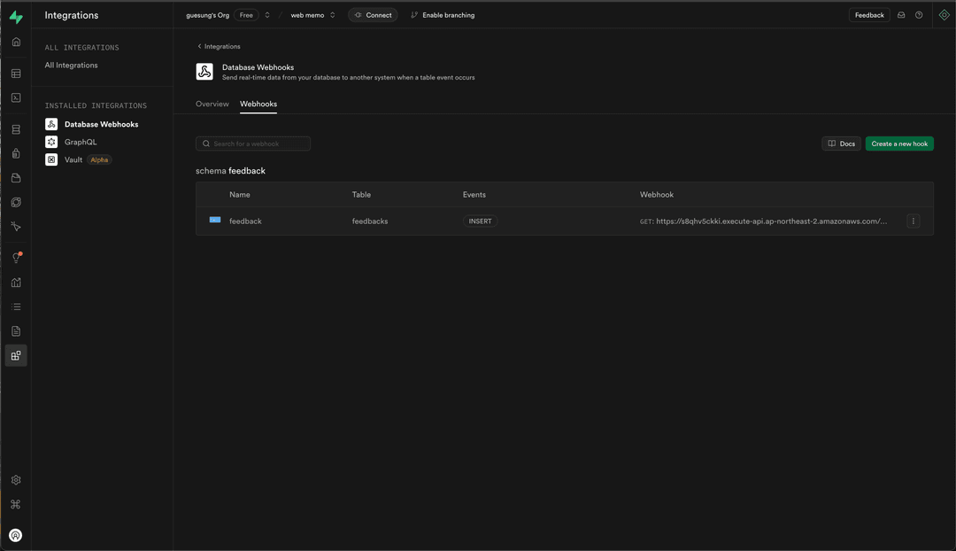This screenshot has height=551, width=956.
Task: Open the Database section icon
Action: tap(16, 129)
